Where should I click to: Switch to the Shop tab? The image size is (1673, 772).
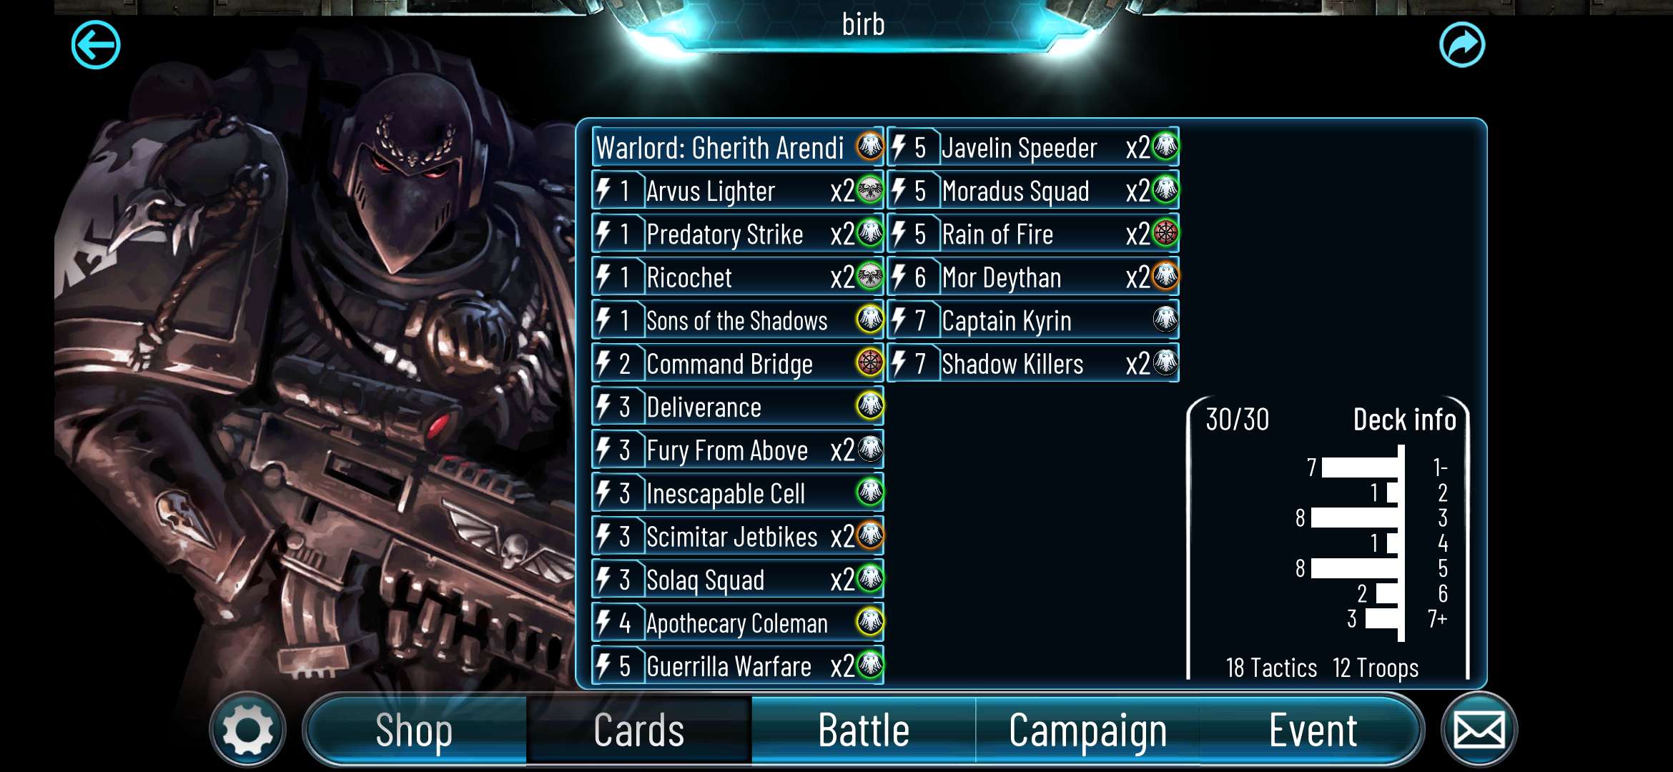(414, 731)
